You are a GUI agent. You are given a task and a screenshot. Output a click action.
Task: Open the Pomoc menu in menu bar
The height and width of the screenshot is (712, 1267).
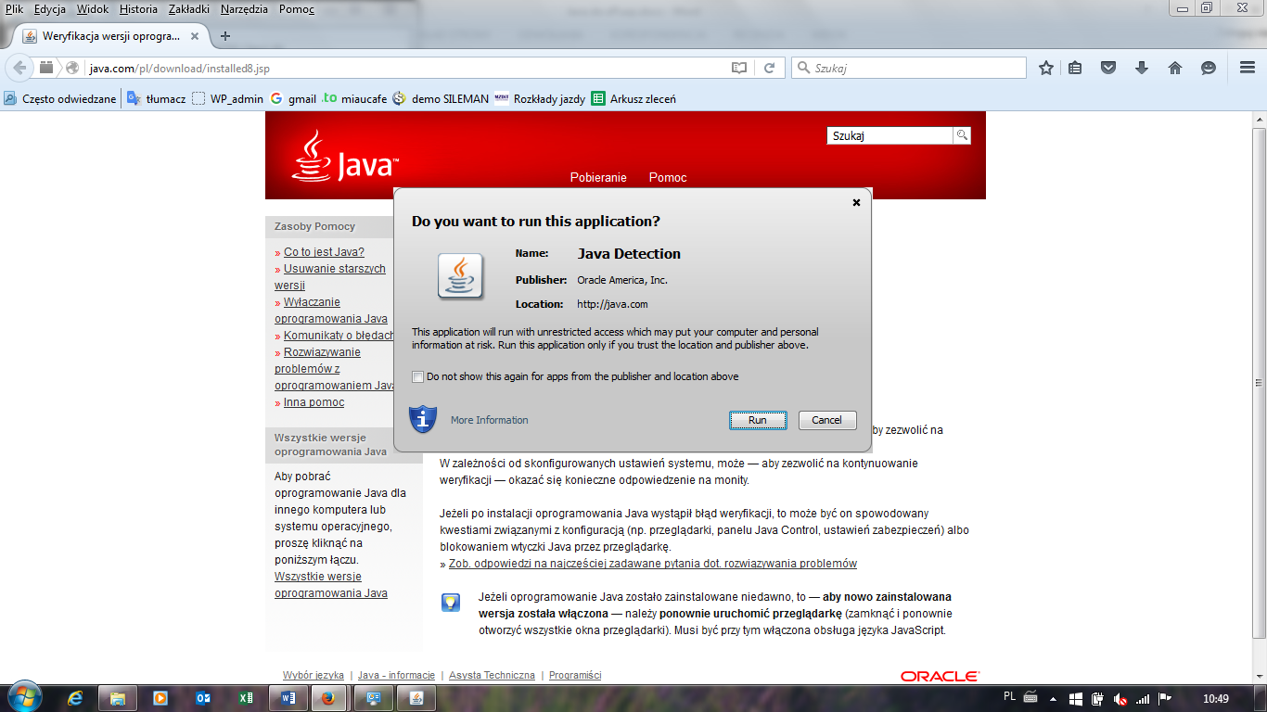(x=296, y=9)
